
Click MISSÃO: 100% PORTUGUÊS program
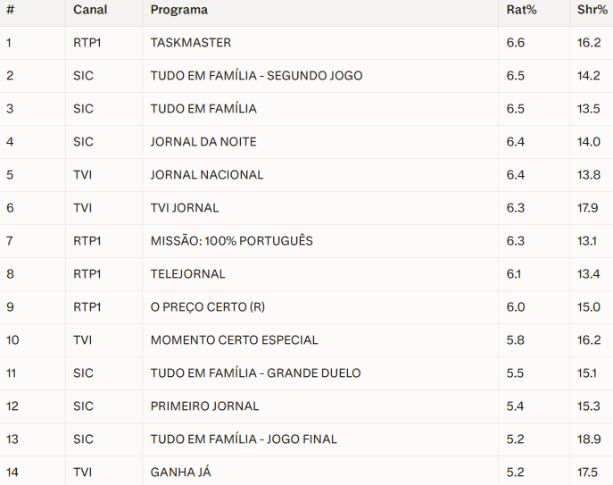click(x=231, y=241)
